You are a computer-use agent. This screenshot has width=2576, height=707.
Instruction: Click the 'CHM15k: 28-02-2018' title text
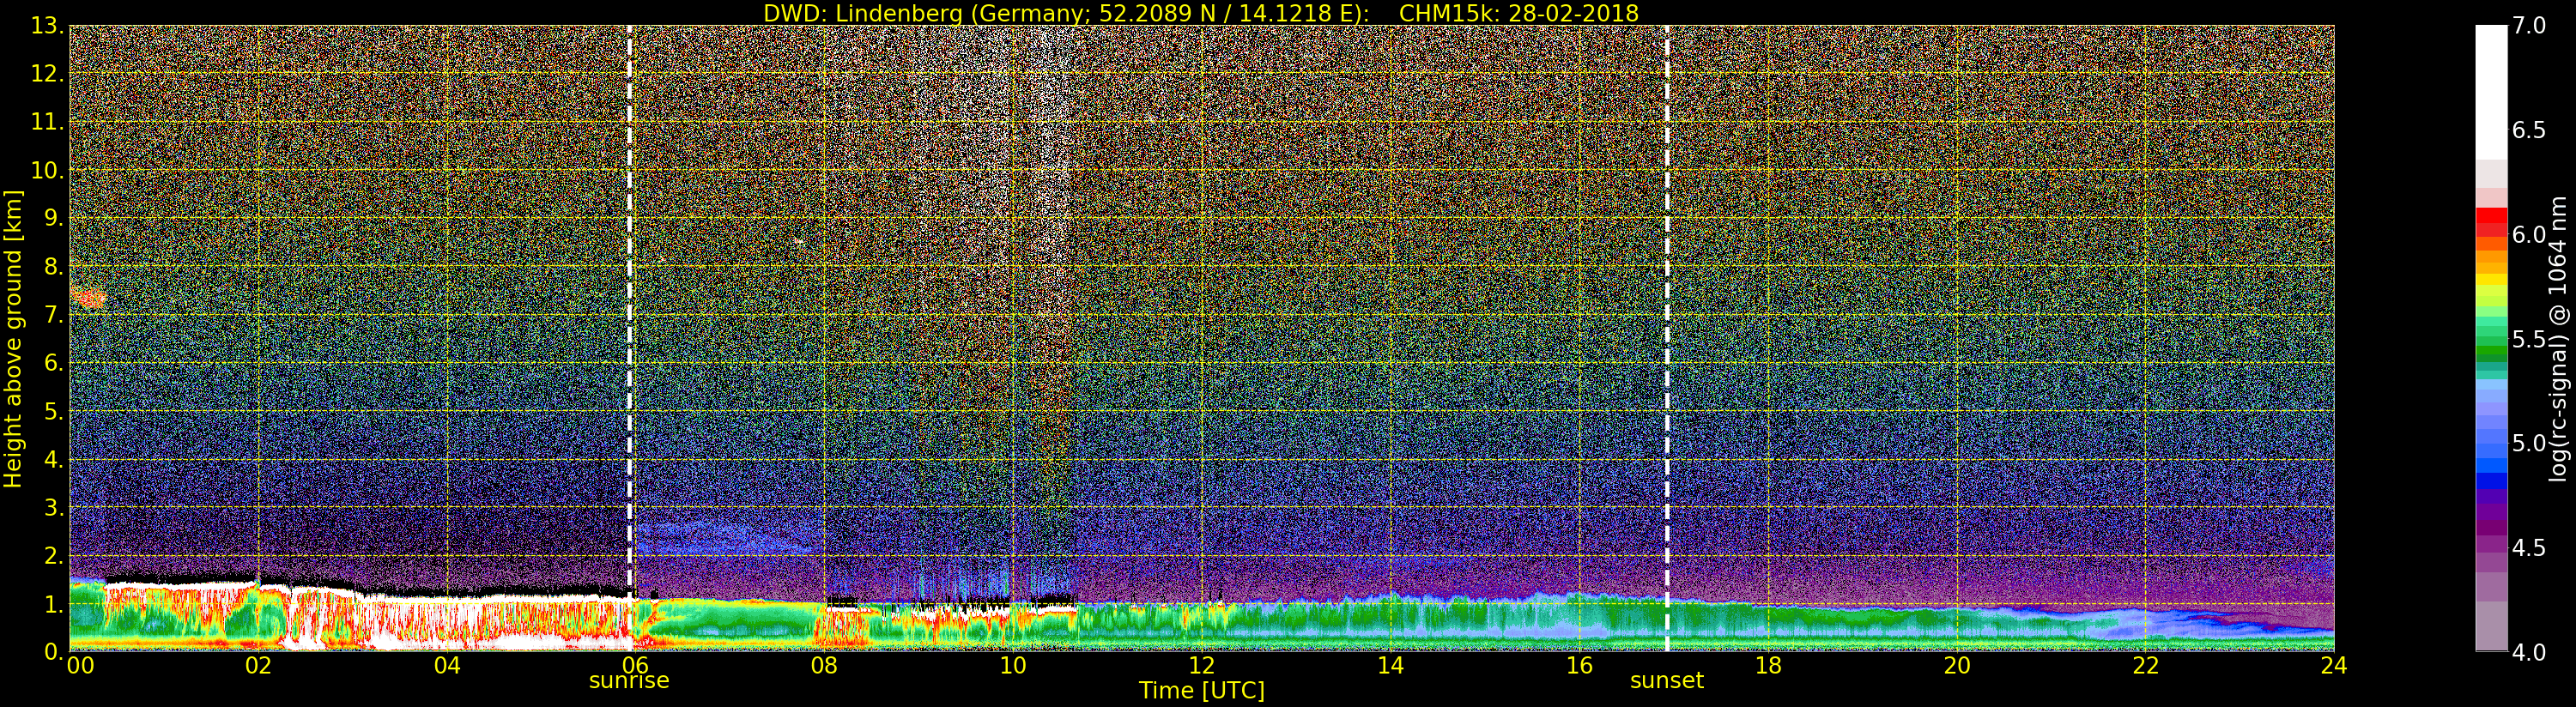pyautogui.click(x=1519, y=13)
